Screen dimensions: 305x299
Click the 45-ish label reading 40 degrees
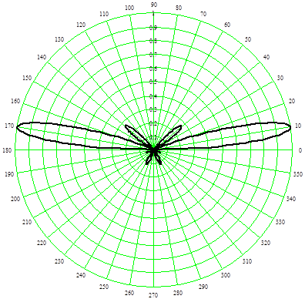[266, 57]
